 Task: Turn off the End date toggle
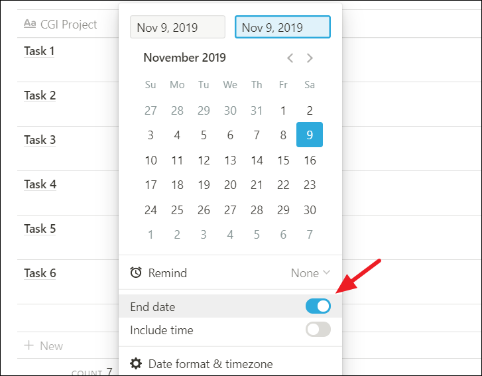tap(318, 306)
